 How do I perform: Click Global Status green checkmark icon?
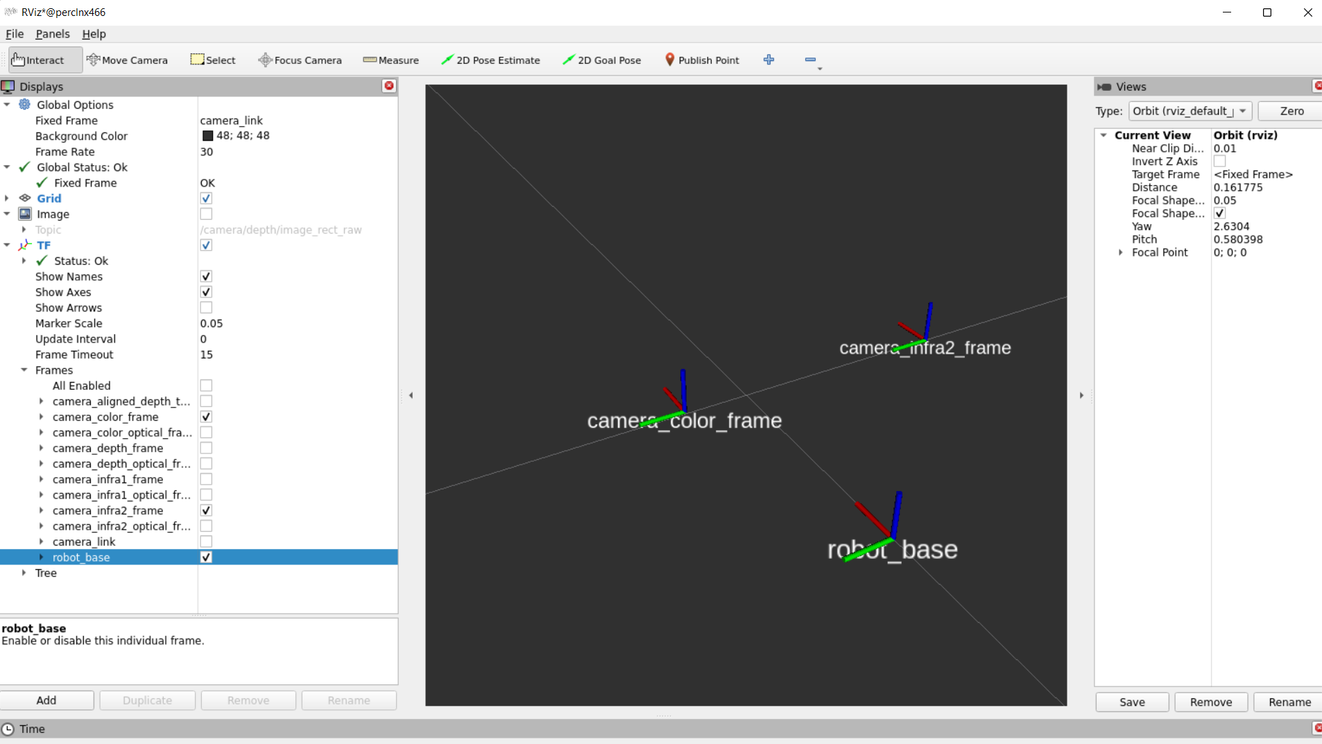click(x=24, y=167)
